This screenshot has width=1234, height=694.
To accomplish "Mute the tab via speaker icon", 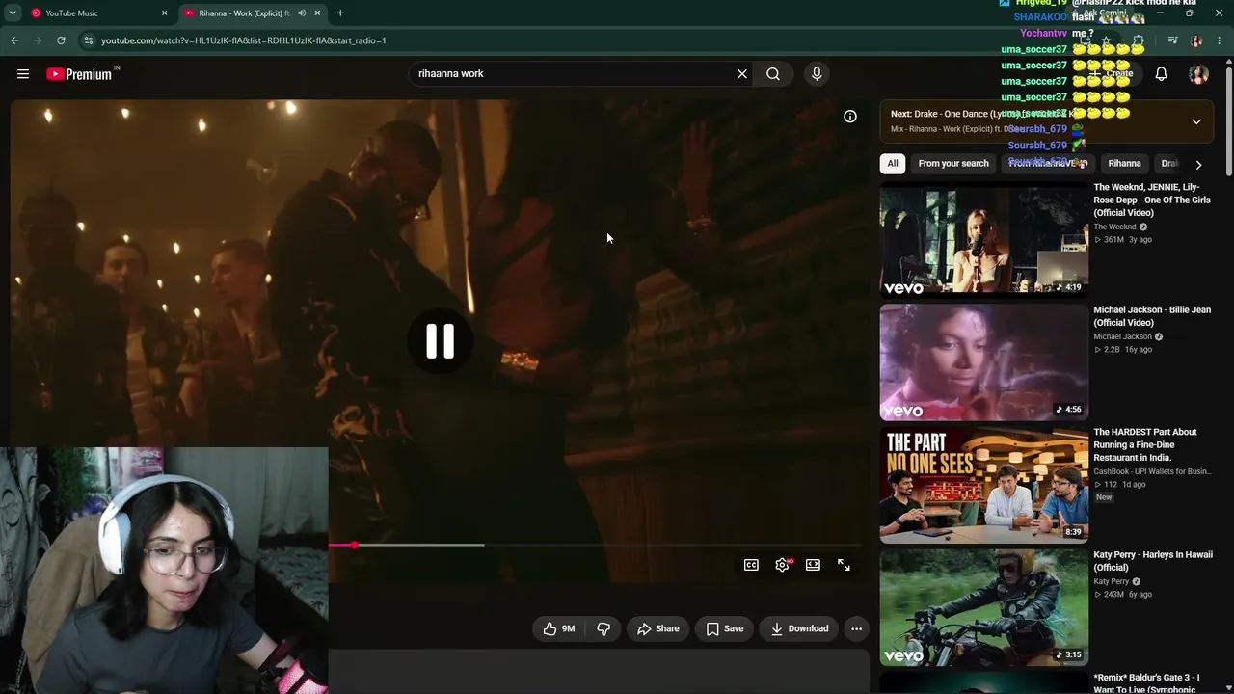I will coord(302,13).
